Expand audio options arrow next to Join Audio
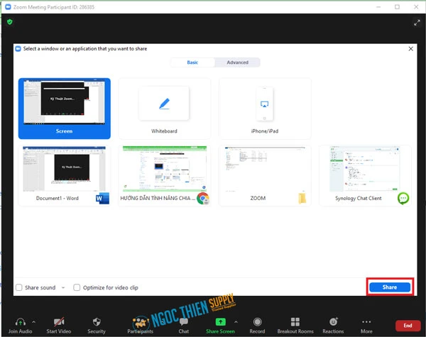The image size is (426, 337). (x=33, y=321)
